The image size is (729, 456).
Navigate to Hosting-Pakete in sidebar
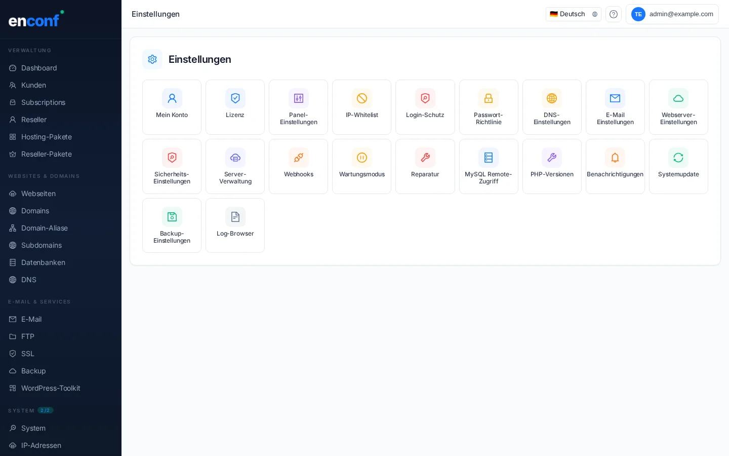click(47, 137)
